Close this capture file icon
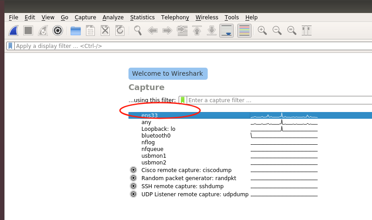Screen dimensions: 372x220 point(105,30)
